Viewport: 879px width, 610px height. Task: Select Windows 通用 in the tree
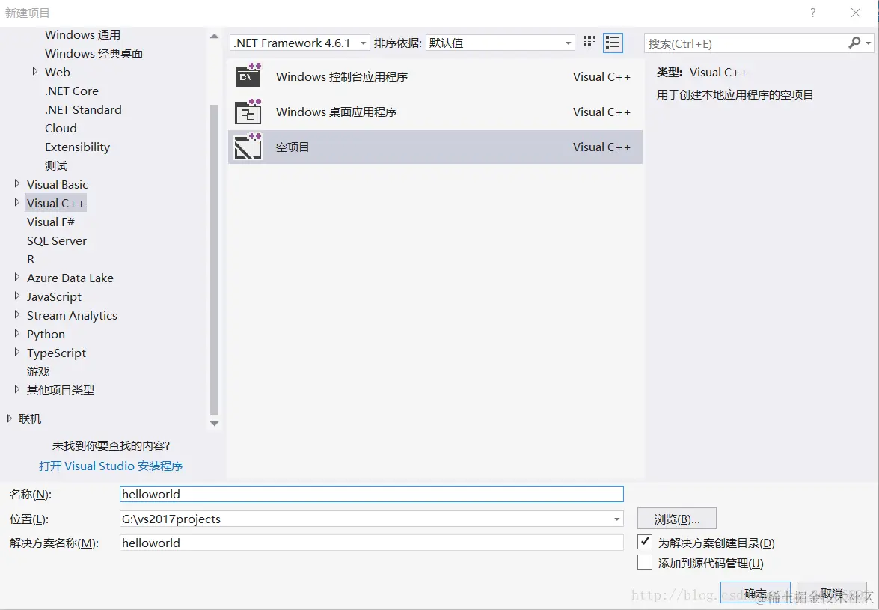(83, 34)
